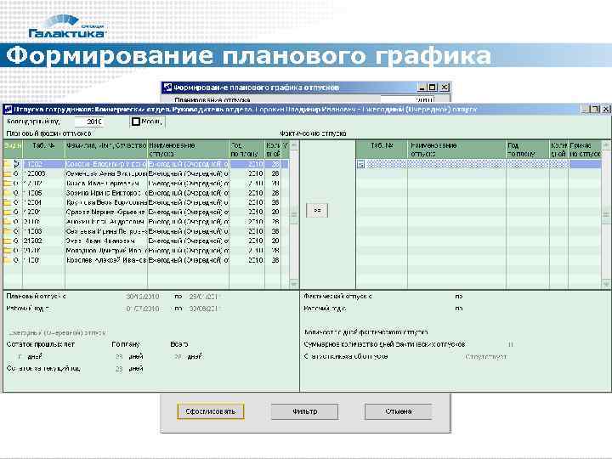Click Ежегодный (Очередной) cell in Семенова row

(188, 173)
